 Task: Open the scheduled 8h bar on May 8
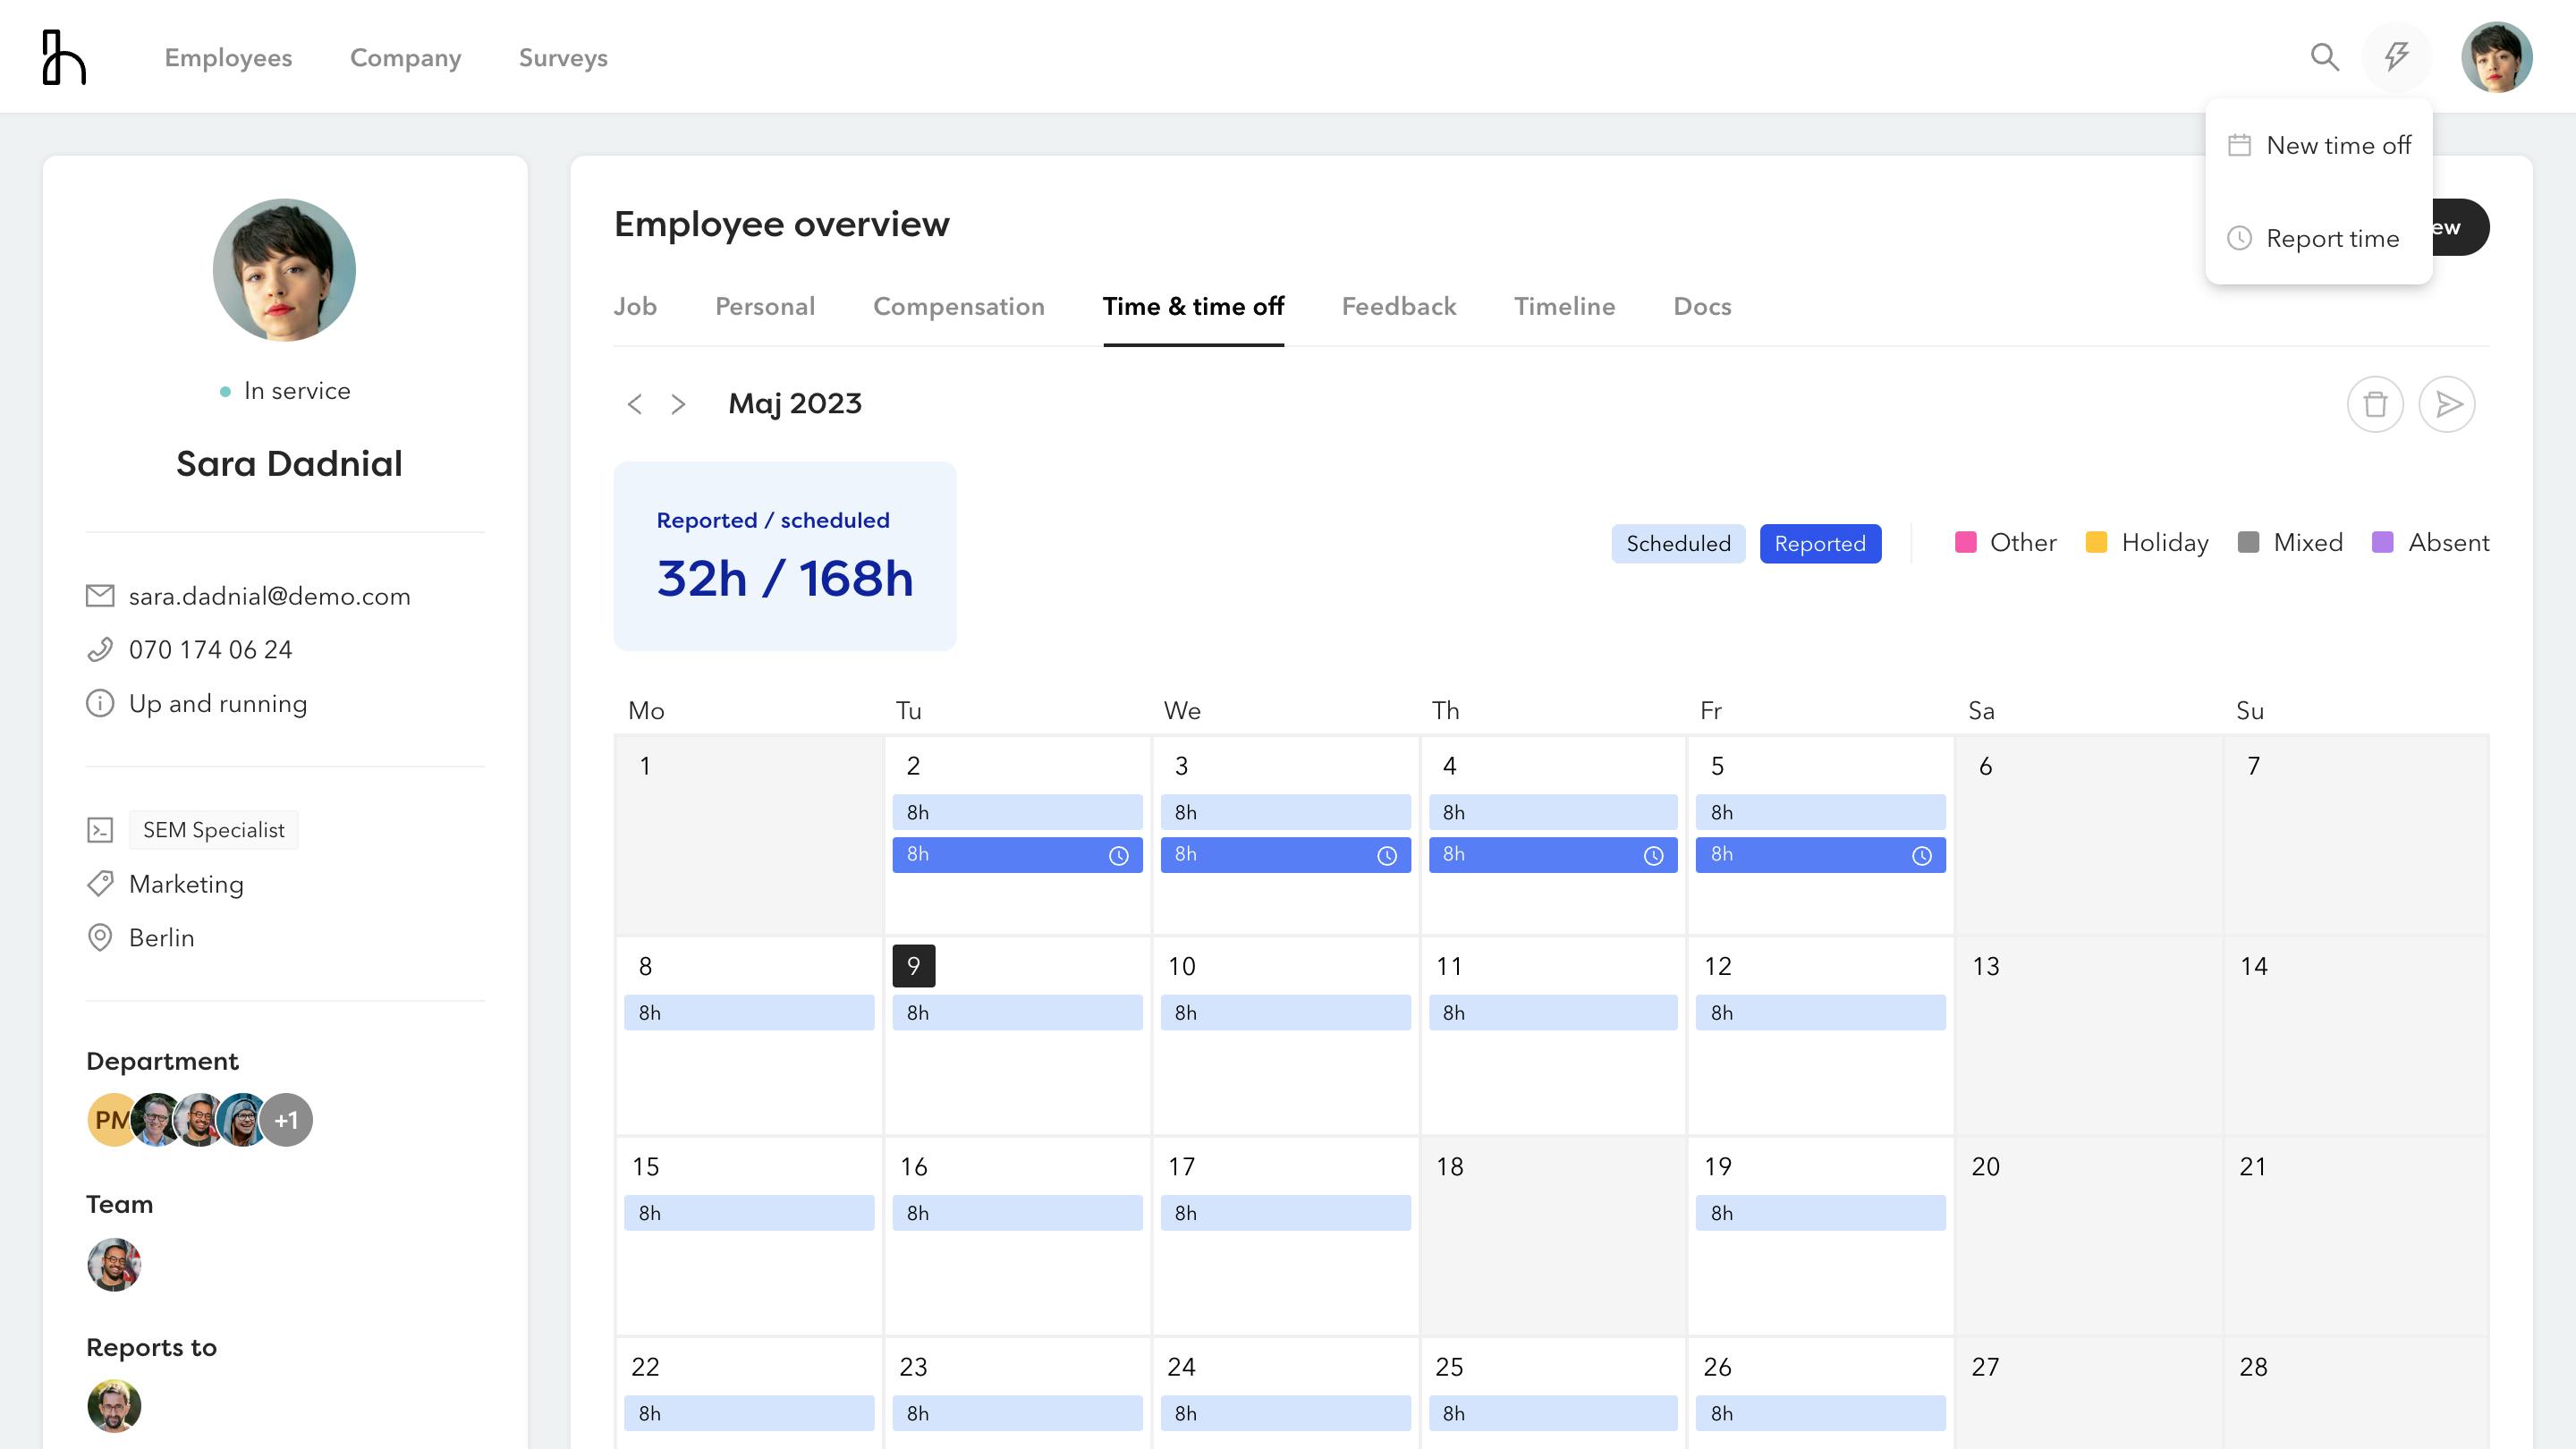click(749, 1013)
